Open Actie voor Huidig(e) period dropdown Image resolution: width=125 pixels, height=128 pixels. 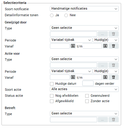click(106, 71)
